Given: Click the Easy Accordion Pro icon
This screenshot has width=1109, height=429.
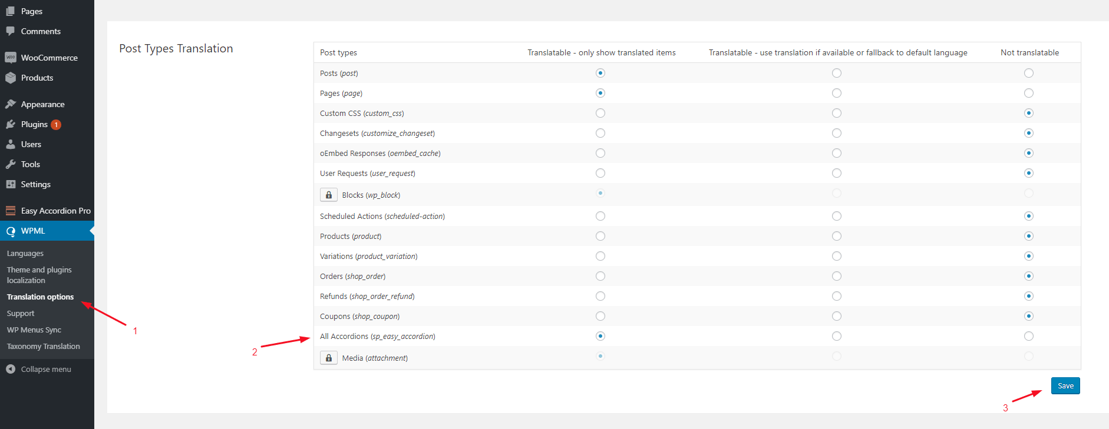Looking at the screenshot, I should click(11, 211).
